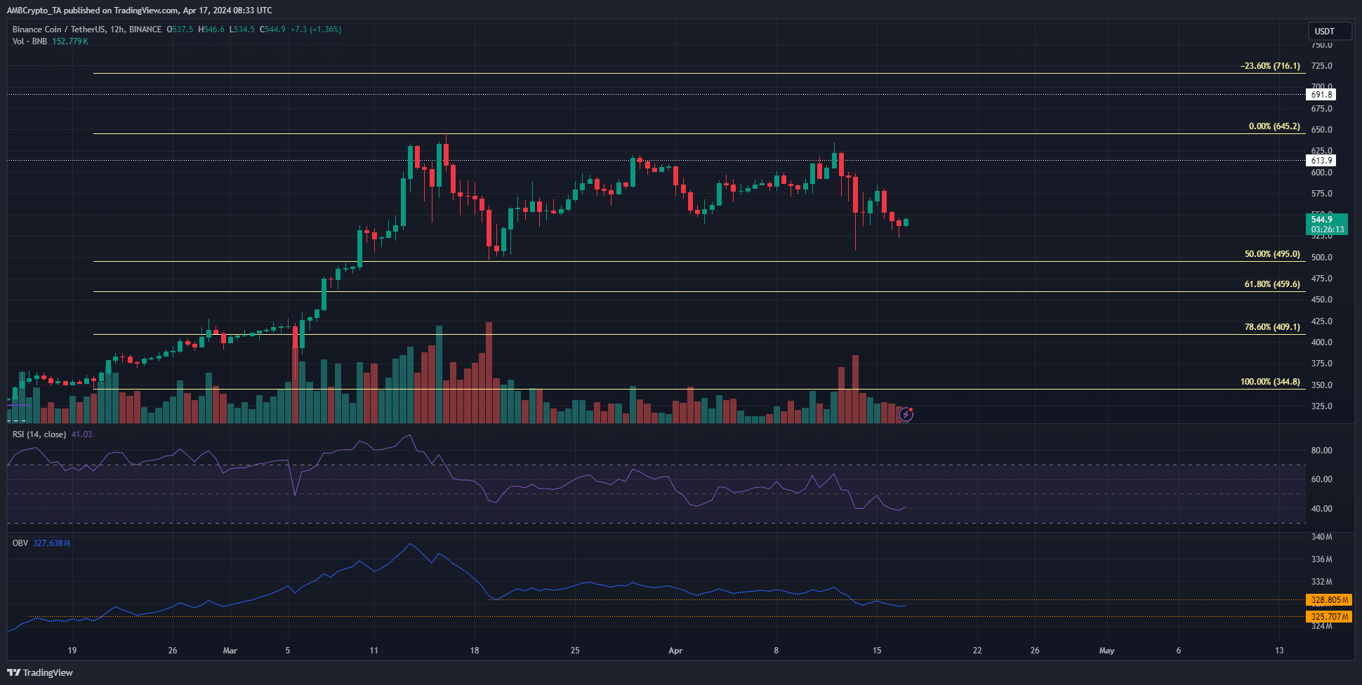1362x685 pixels.
Task: Select the OBV indicator label
Action: click(20, 543)
